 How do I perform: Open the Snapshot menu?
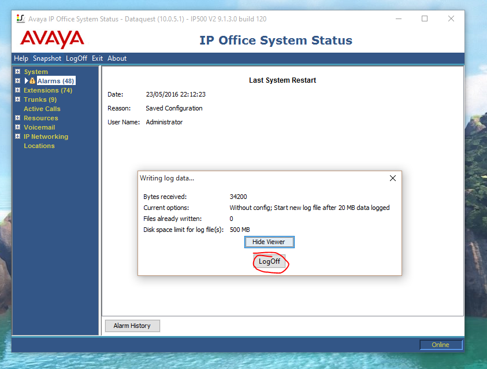[47, 58]
